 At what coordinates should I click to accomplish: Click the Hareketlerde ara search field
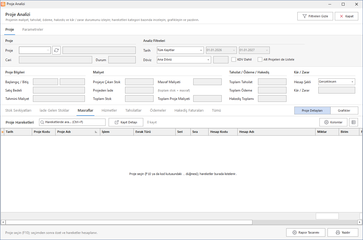(x=72, y=122)
